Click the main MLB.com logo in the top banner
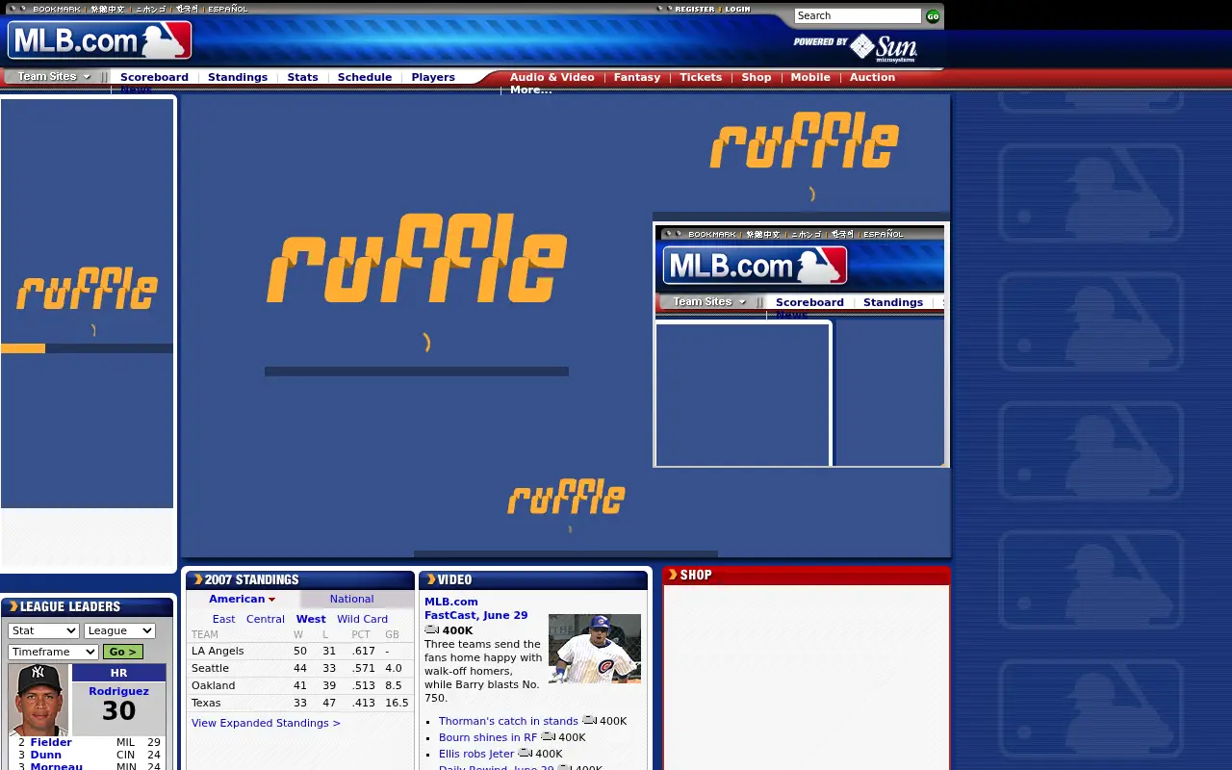Image resolution: width=1232 pixels, height=770 pixels. click(100, 40)
